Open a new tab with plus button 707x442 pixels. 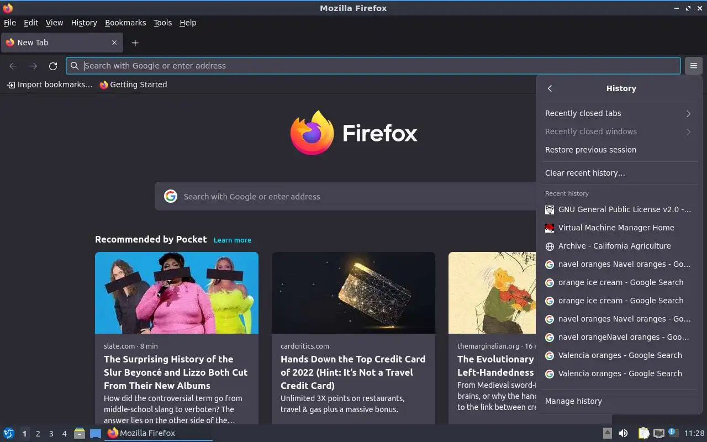pos(135,43)
